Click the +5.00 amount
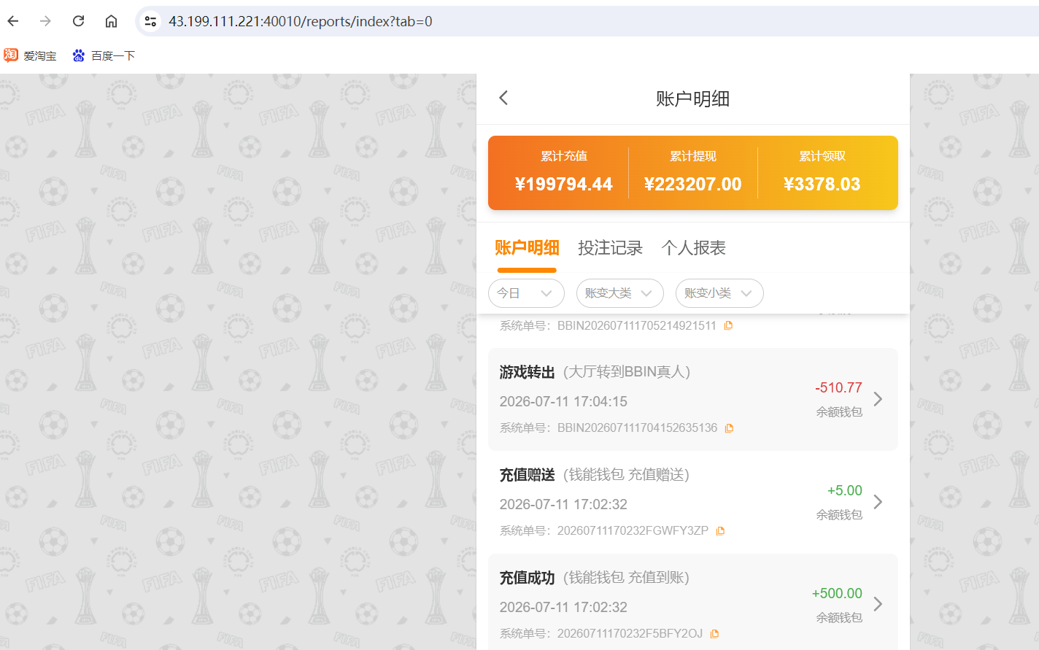 click(845, 490)
